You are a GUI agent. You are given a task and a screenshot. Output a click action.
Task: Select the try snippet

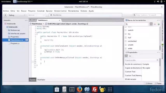[x=129, y=34]
